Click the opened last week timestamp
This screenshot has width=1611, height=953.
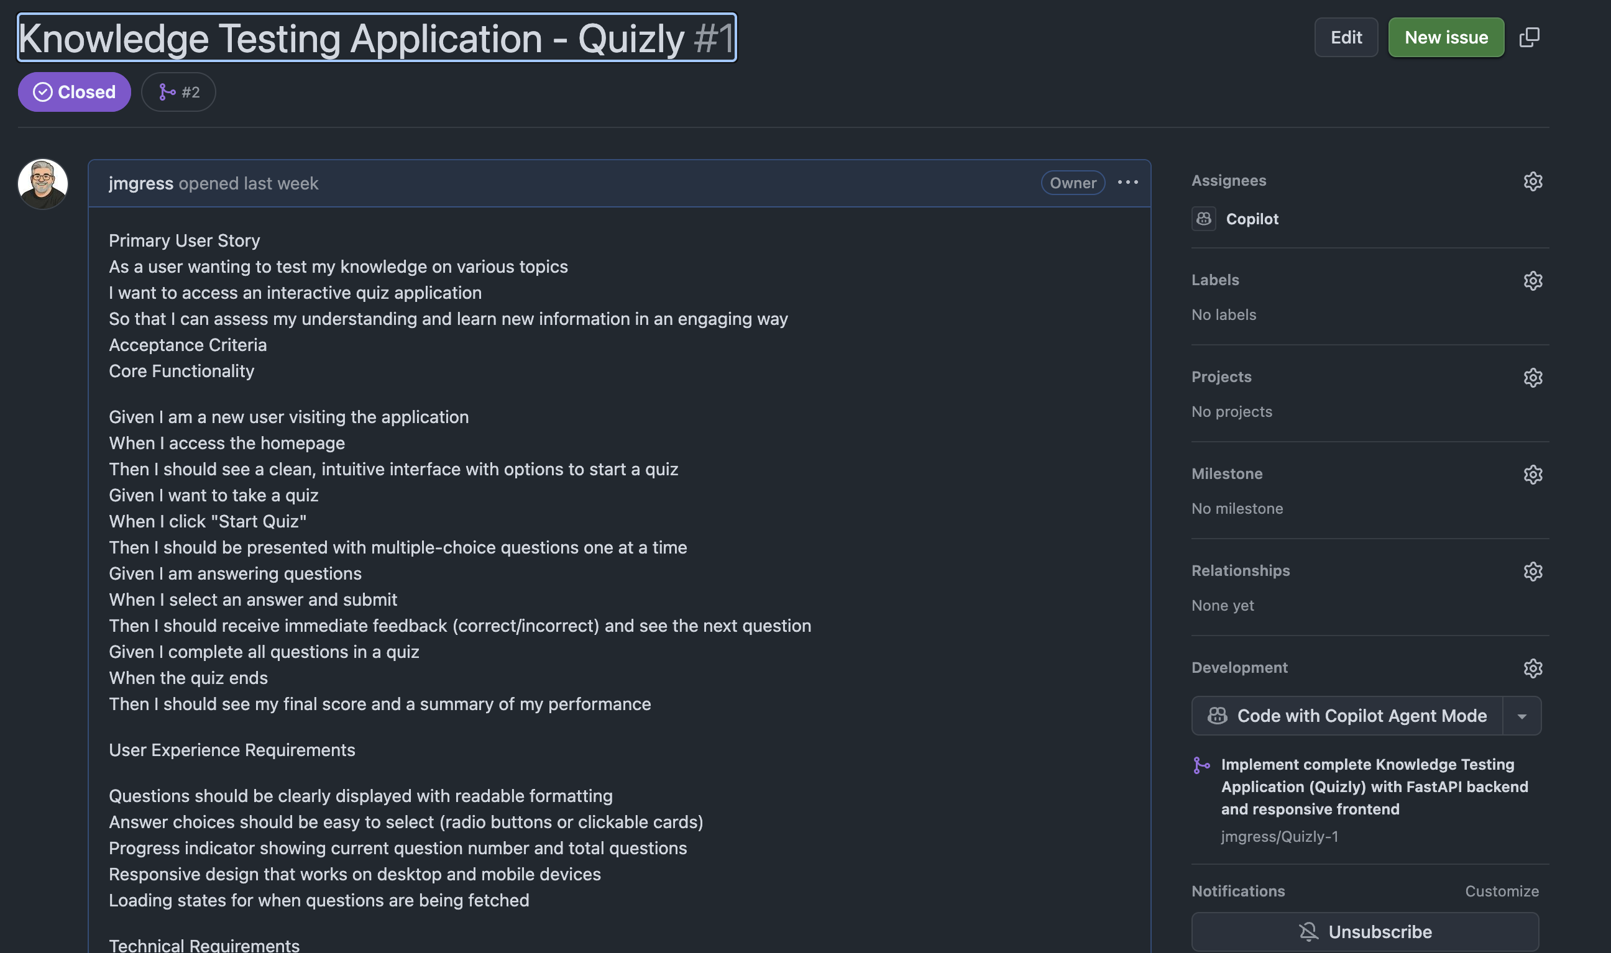[x=249, y=183]
